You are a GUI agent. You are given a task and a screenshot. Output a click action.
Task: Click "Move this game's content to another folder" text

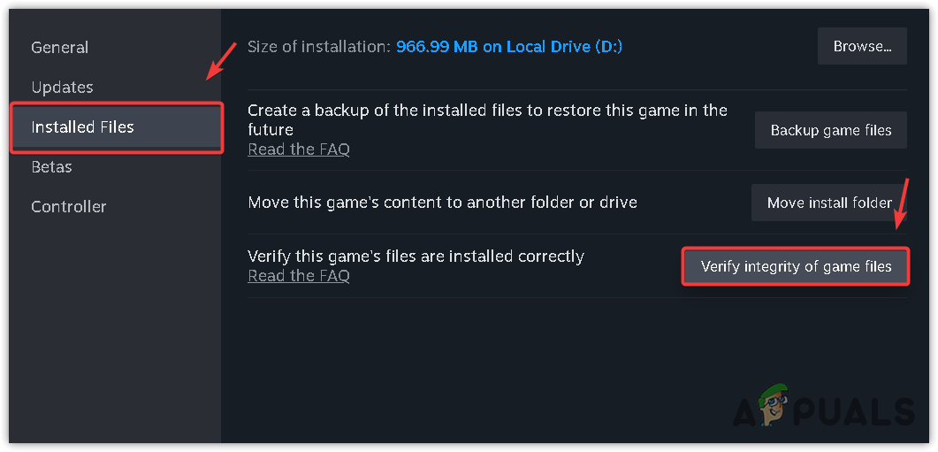click(x=442, y=203)
